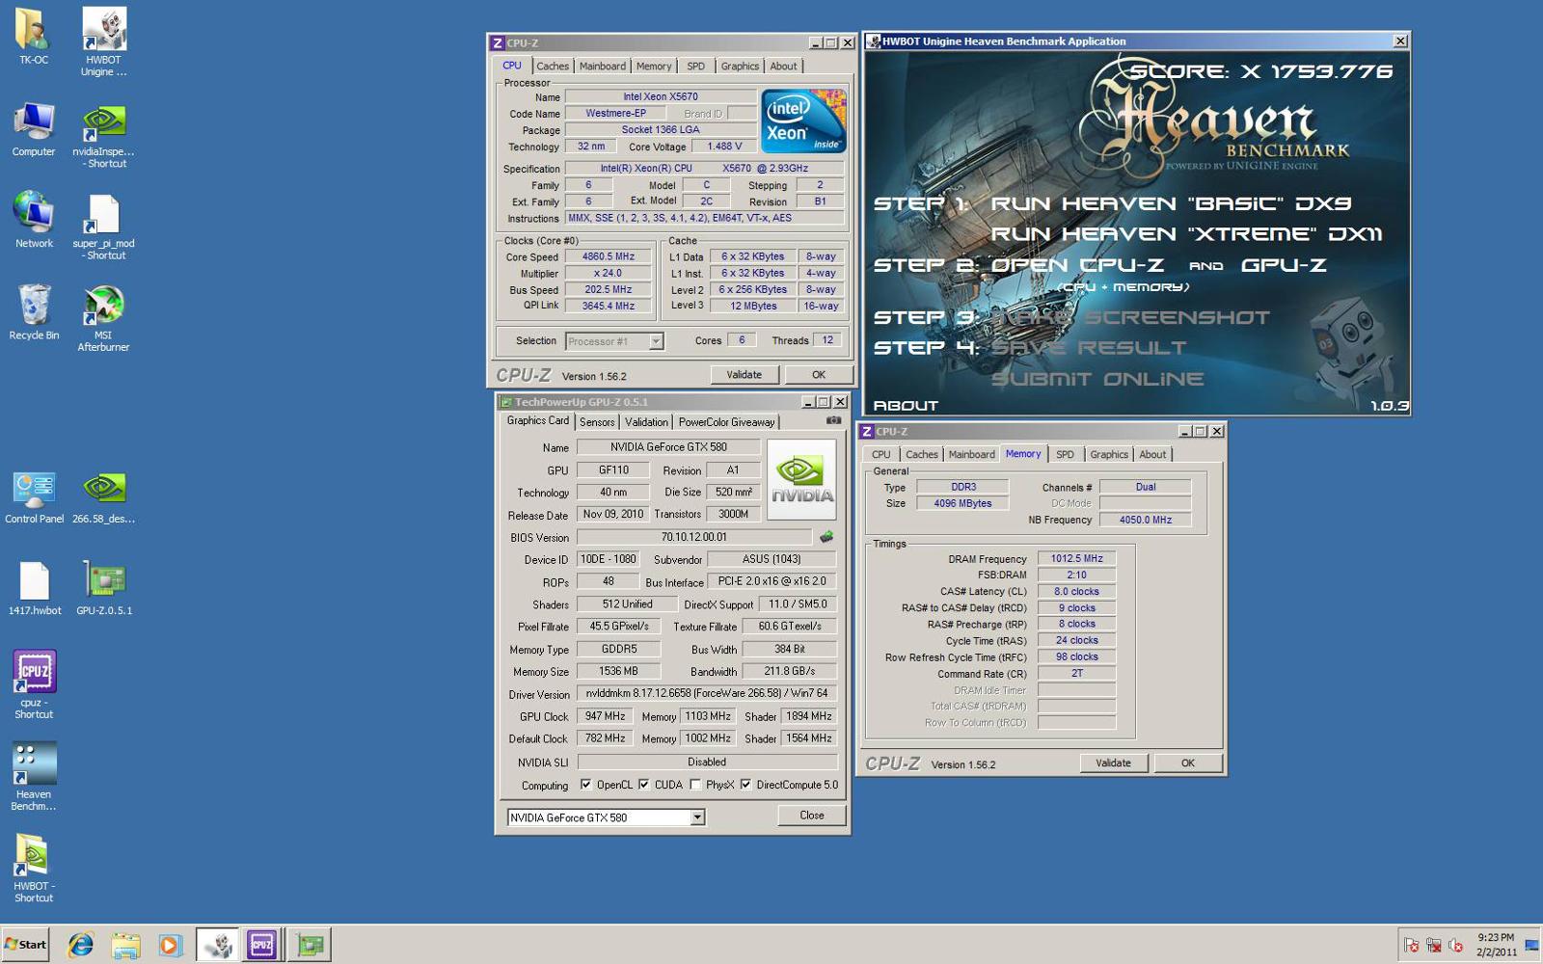Open HWBOT Unigine desktop shortcut
The width and height of the screenshot is (1543, 964).
[103, 41]
